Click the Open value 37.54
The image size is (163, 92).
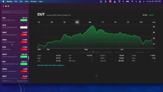click(58, 56)
